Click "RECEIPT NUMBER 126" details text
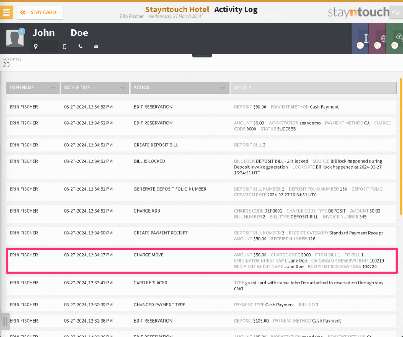Screen dimensions: 403x337 (293, 239)
